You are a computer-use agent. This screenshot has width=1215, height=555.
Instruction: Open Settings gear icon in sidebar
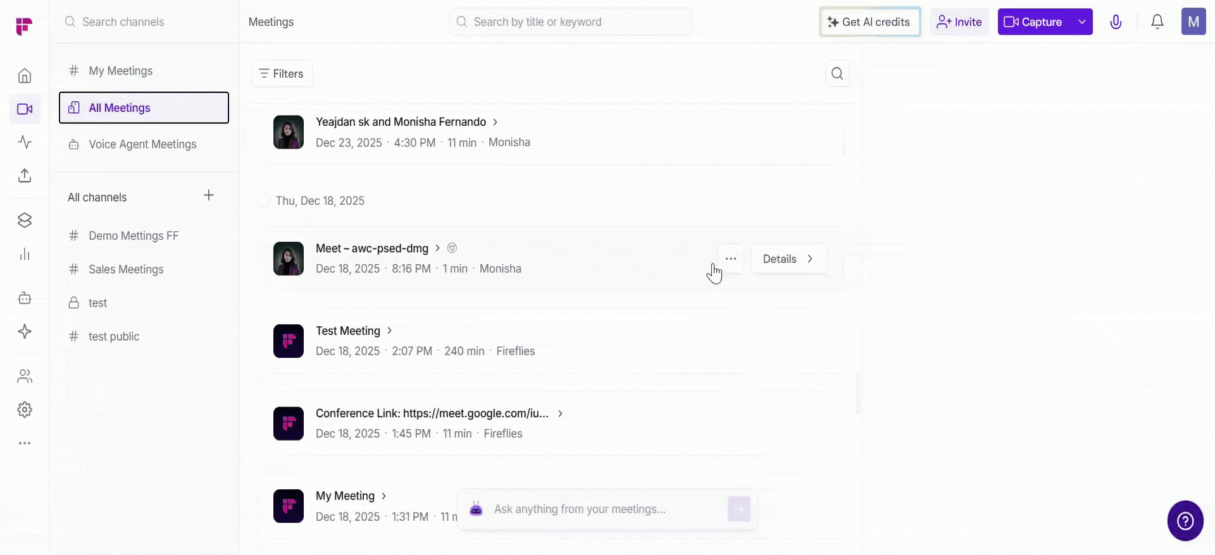pos(25,410)
